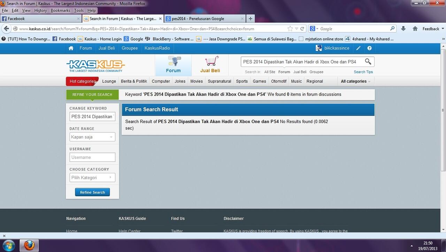
Task: Open KaskusRadio in top blue bar
Action: tap(157, 48)
